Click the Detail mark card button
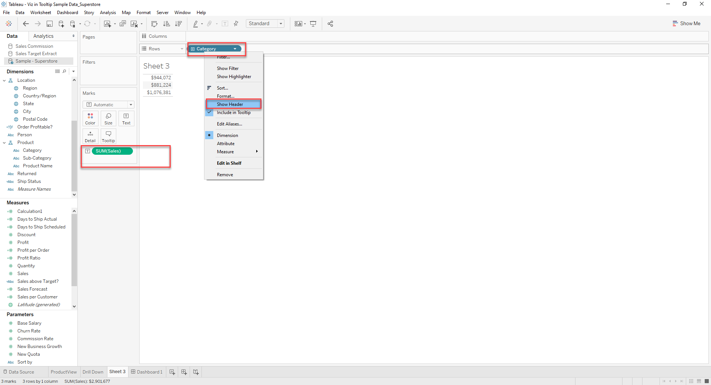The height and width of the screenshot is (385, 711). [x=90, y=136]
